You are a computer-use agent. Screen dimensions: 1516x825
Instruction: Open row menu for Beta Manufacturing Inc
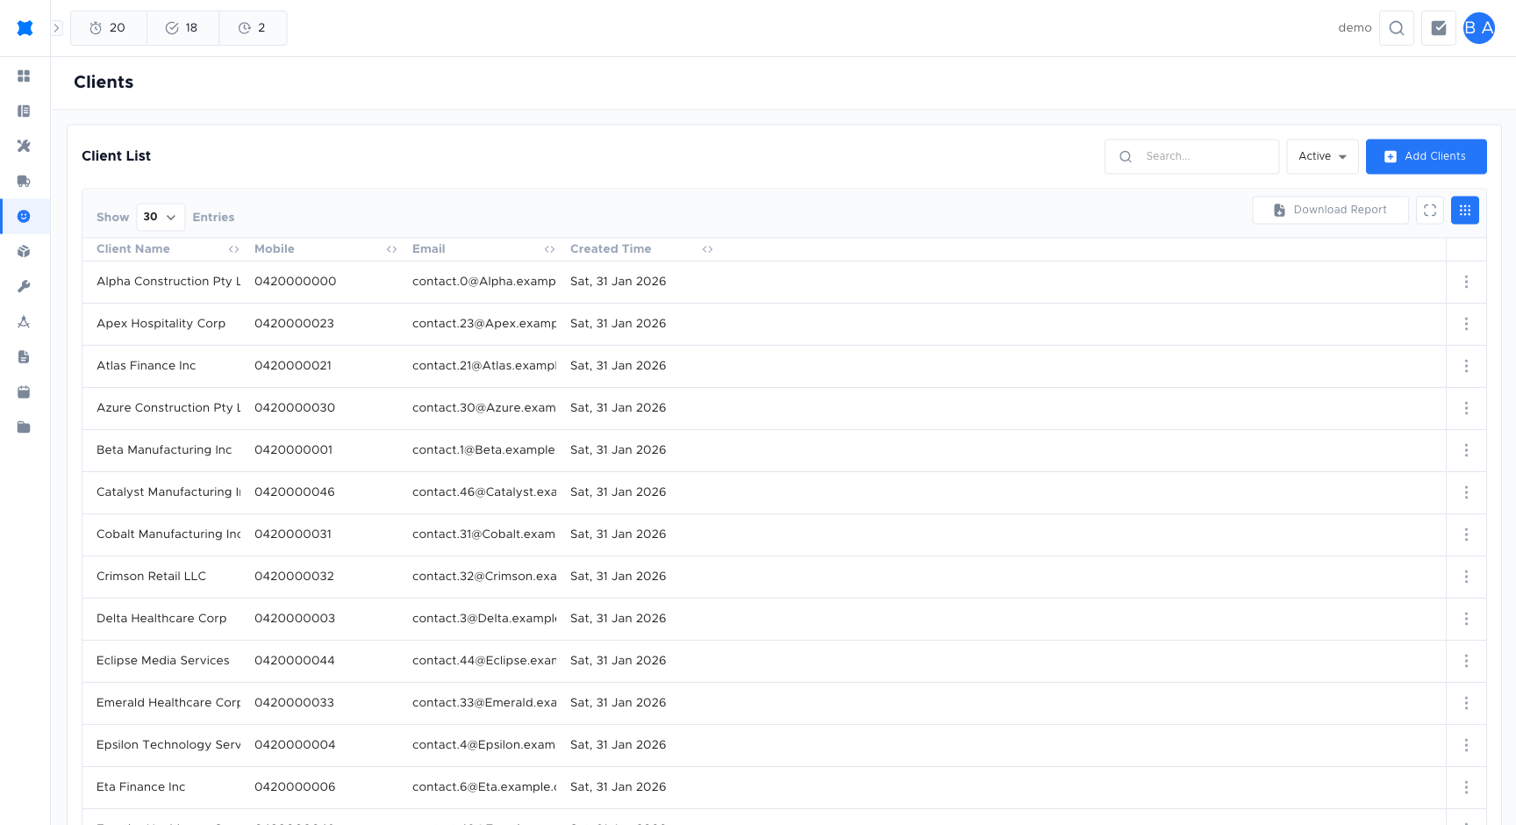(x=1466, y=450)
